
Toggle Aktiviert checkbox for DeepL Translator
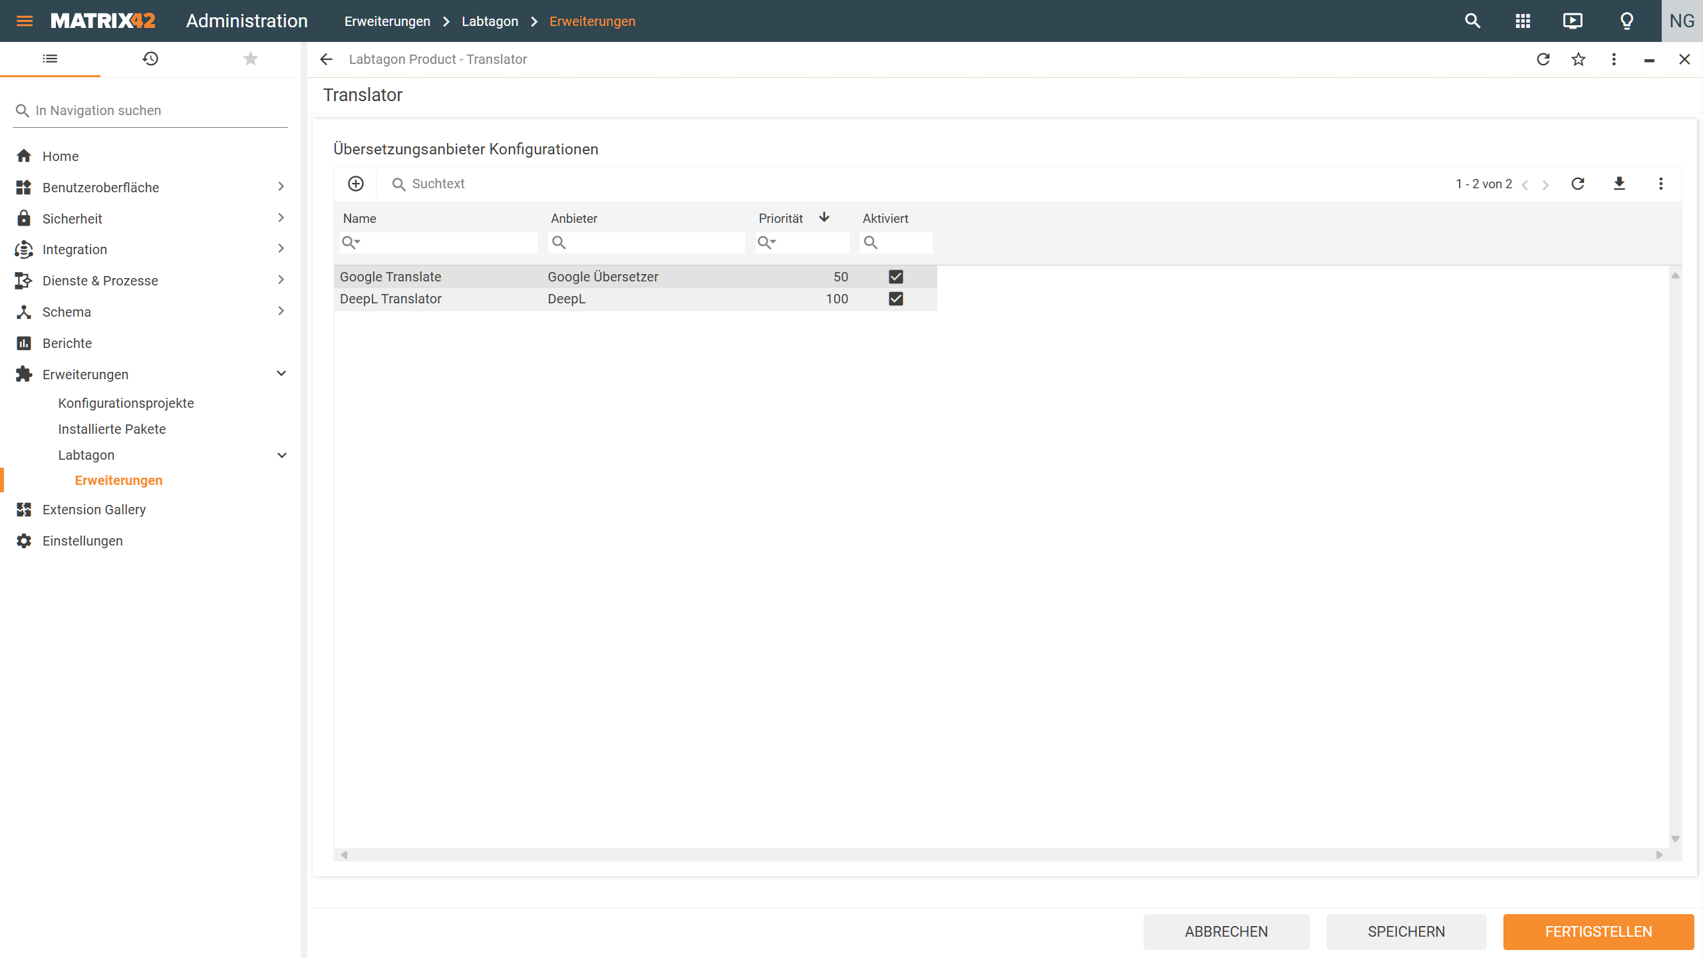(896, 299)
